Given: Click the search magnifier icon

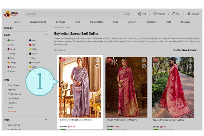Looking at the screenshot, I should (x=128, y=14).
